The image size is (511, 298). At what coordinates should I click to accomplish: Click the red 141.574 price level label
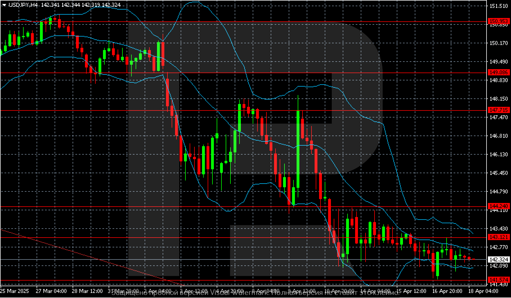[499, 280]
